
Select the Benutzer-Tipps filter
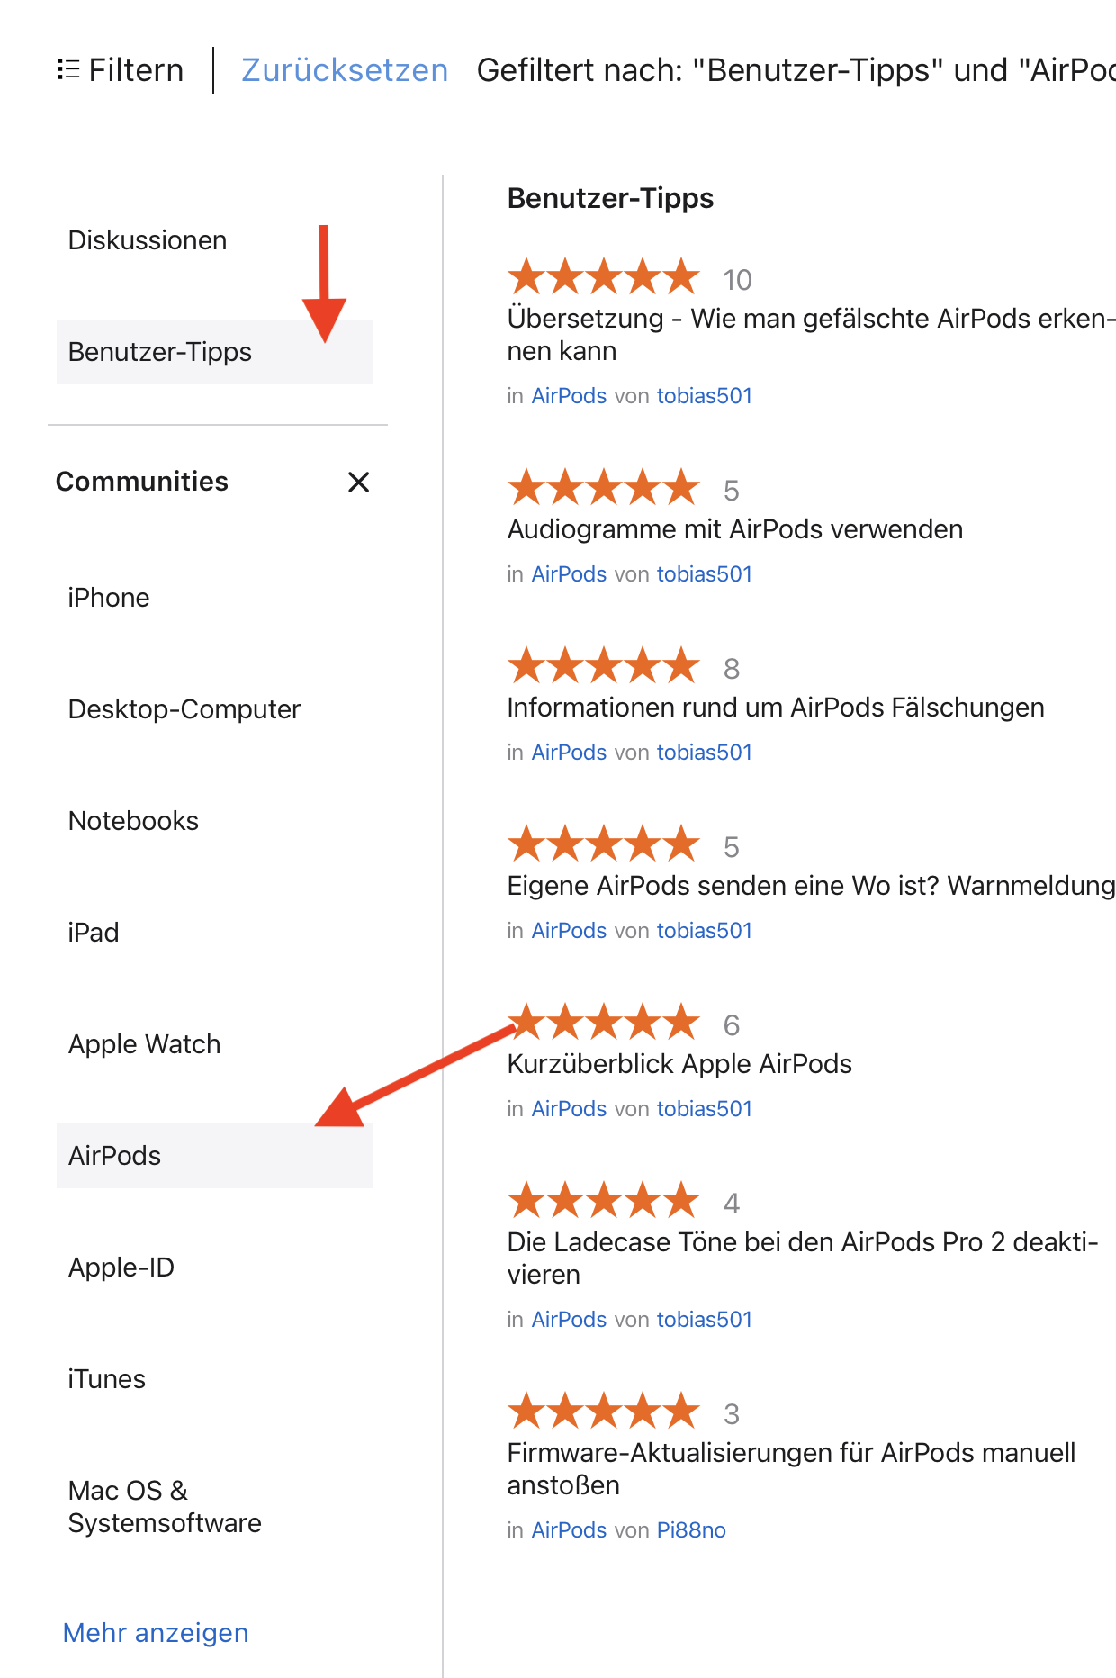click(x=160, y=352)
